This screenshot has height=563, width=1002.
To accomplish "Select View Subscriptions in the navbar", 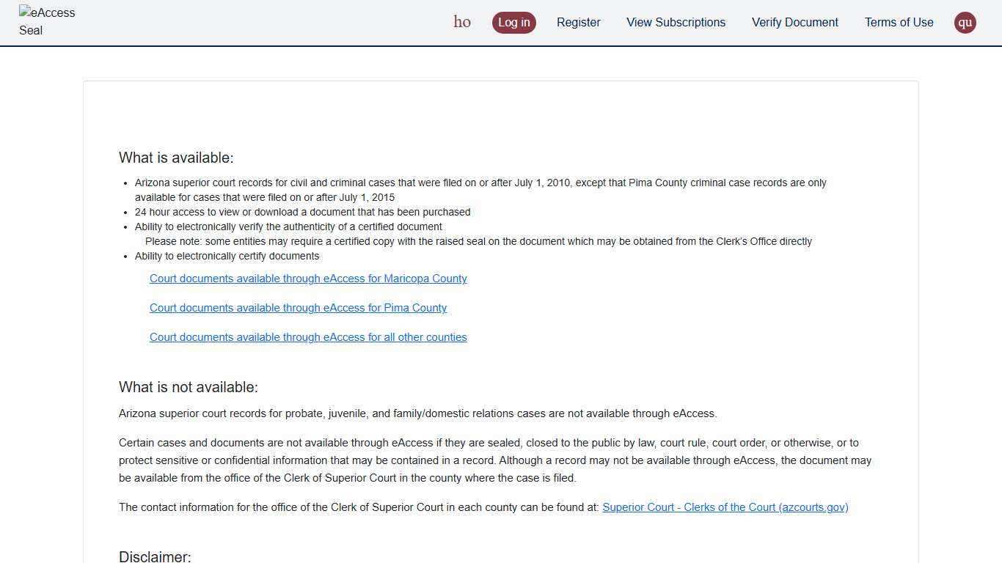I will click(x=676, y=23).
